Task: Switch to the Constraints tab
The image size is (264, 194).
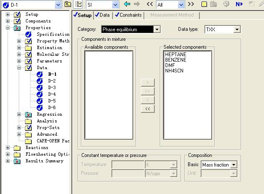Action: tap(128, 15)
